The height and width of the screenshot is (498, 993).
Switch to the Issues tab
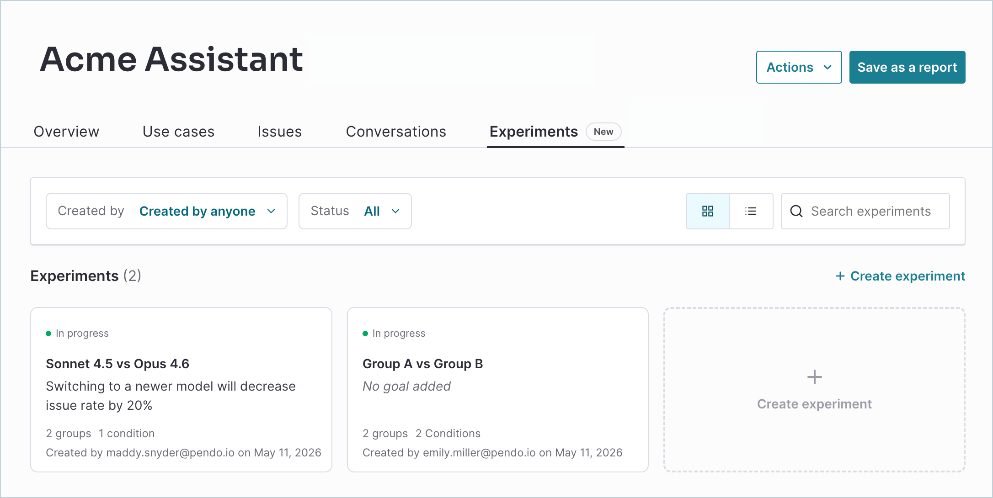(279, 132)
